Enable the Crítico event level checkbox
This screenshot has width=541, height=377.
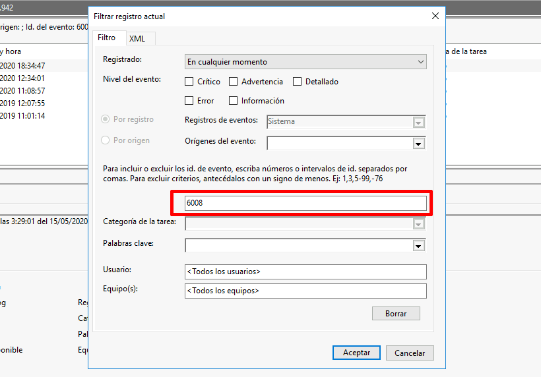[x=189, y=82]
